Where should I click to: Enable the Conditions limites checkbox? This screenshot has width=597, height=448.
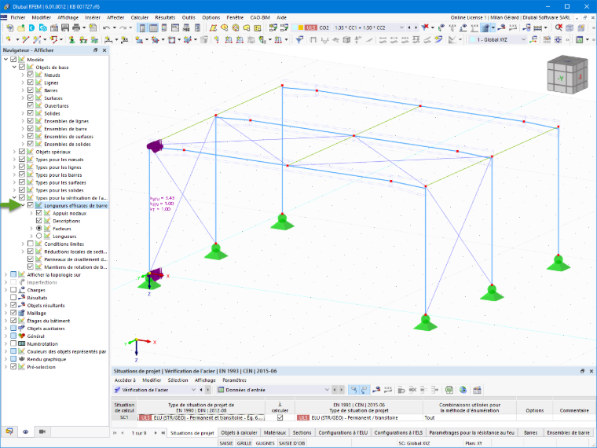[x=31, y=244]
